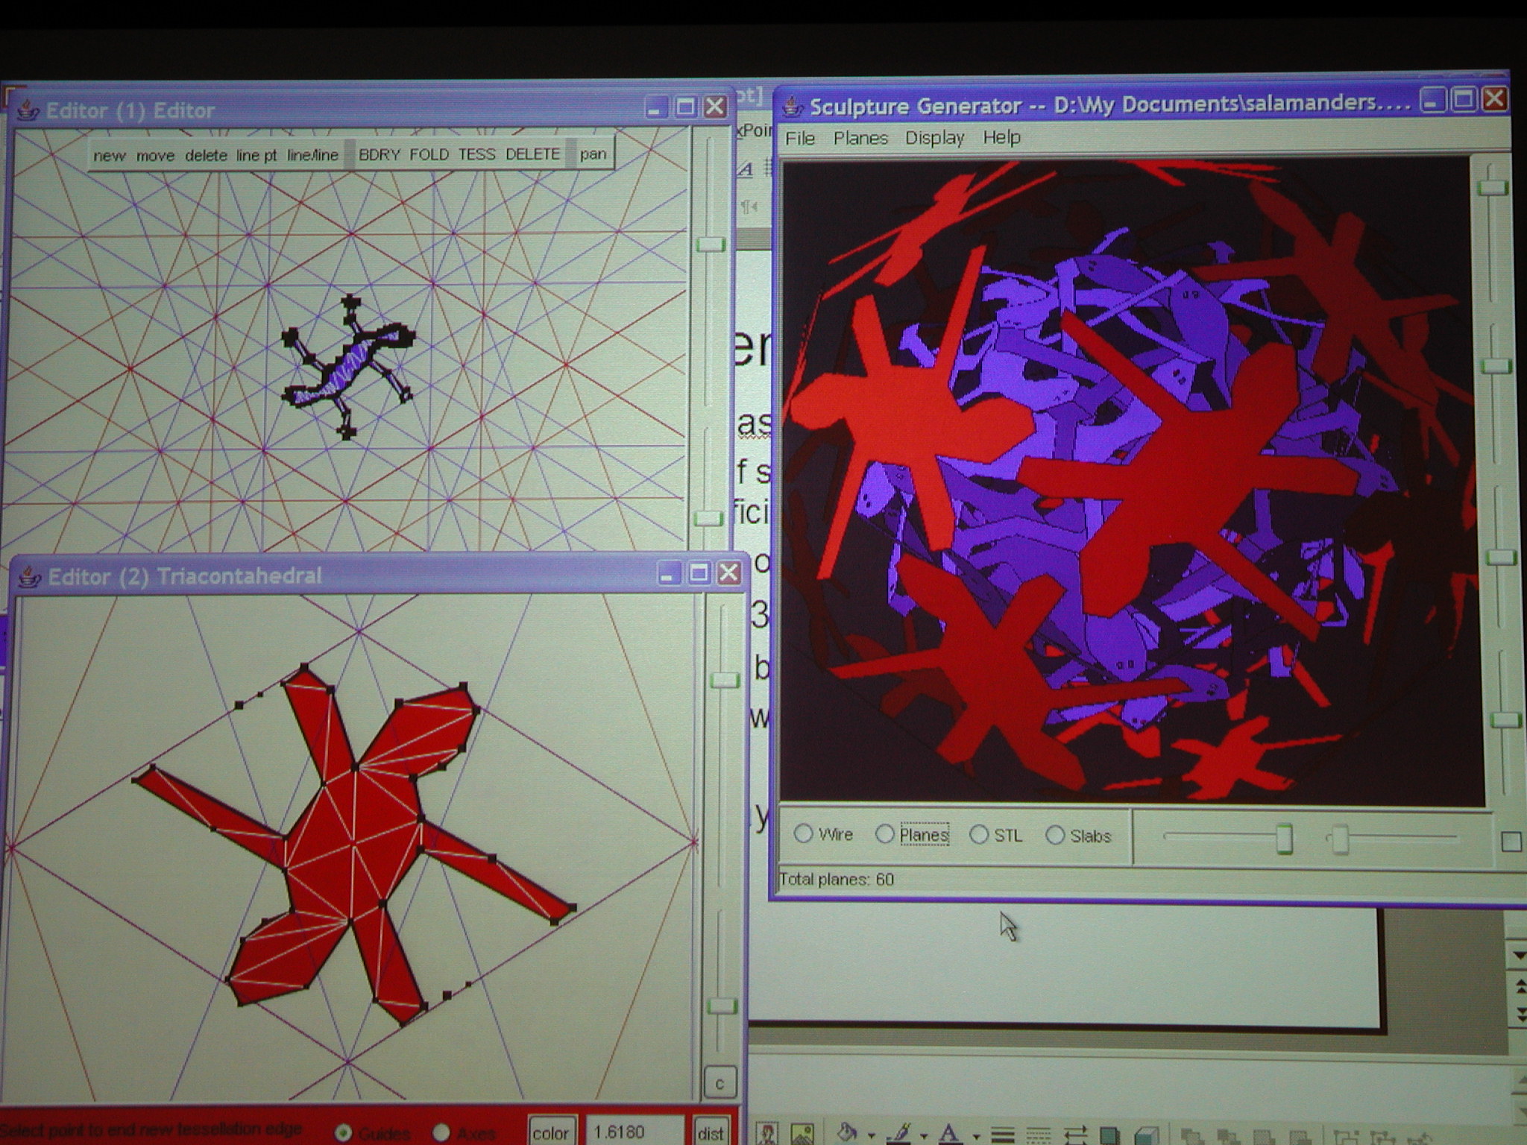1527x1145 pixels.
Task: Select the Wire display radio button
Action: tap(803, 833)
